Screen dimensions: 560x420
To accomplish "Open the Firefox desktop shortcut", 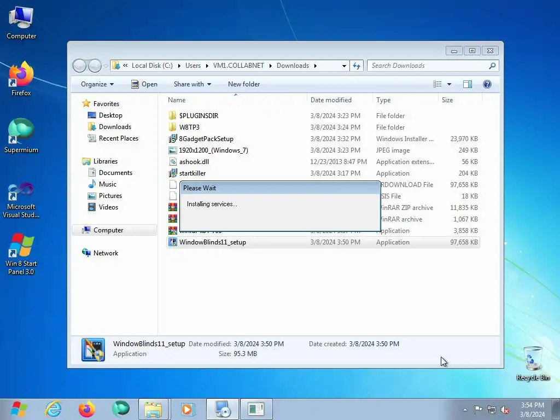I will [x=21, y=79].
